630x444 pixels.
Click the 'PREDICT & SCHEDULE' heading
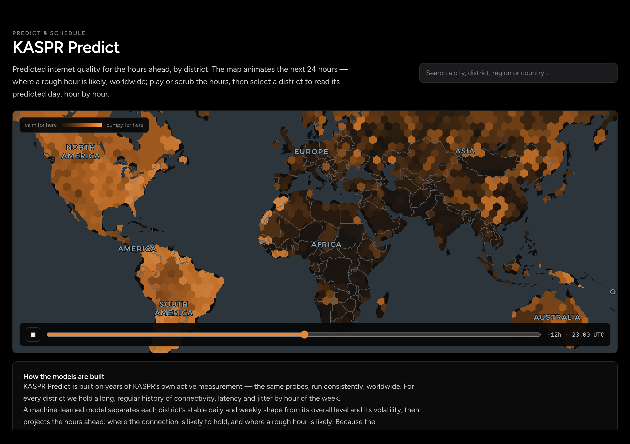point(49,33)
